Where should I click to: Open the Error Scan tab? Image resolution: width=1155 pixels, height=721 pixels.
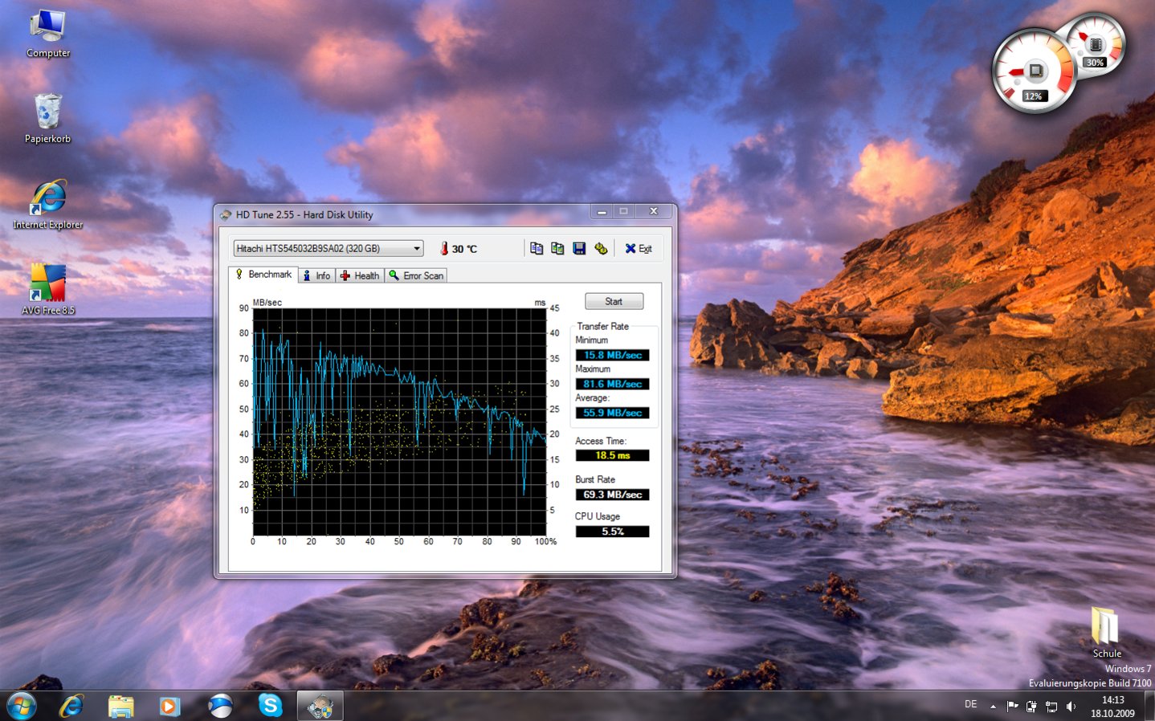click(x=416, y=275)
